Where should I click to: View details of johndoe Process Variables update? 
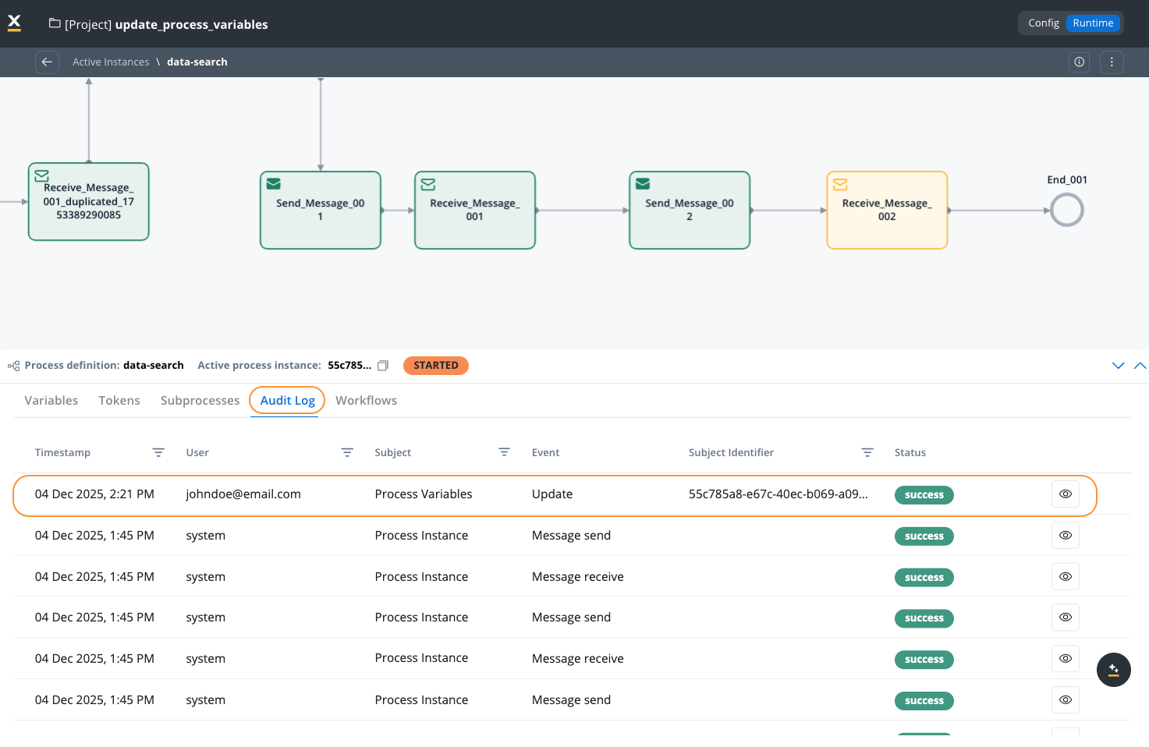(x=1065, y=494)
